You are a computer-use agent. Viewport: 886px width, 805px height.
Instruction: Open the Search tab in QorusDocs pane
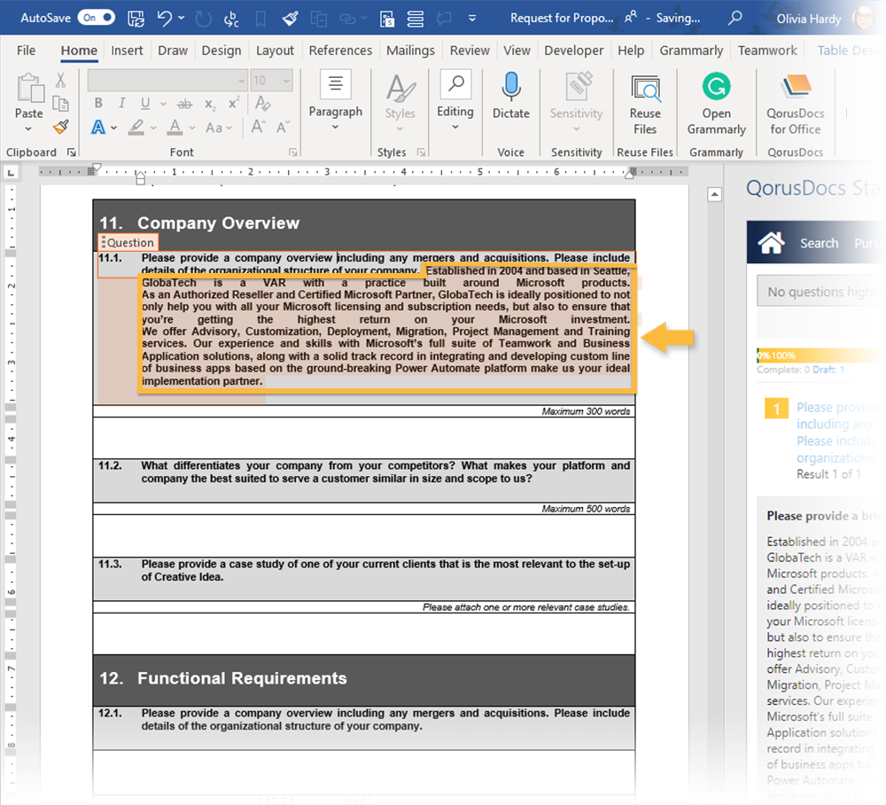(x=819, y=243)
